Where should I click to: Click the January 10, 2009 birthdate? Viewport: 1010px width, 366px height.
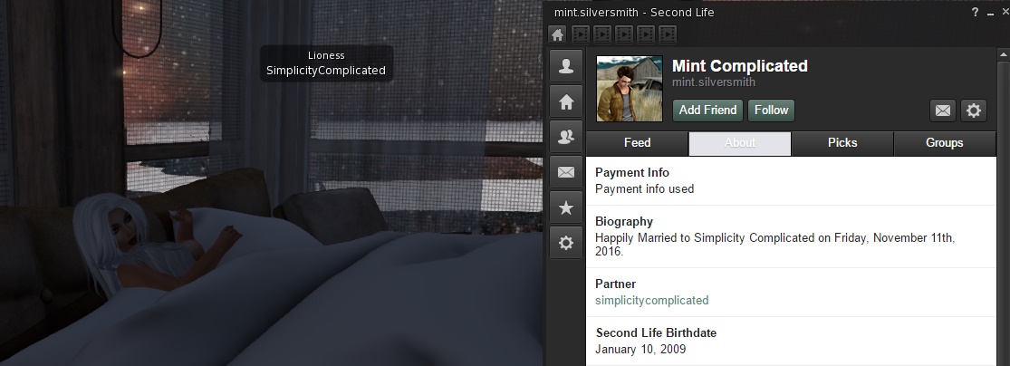click(640, 350)
